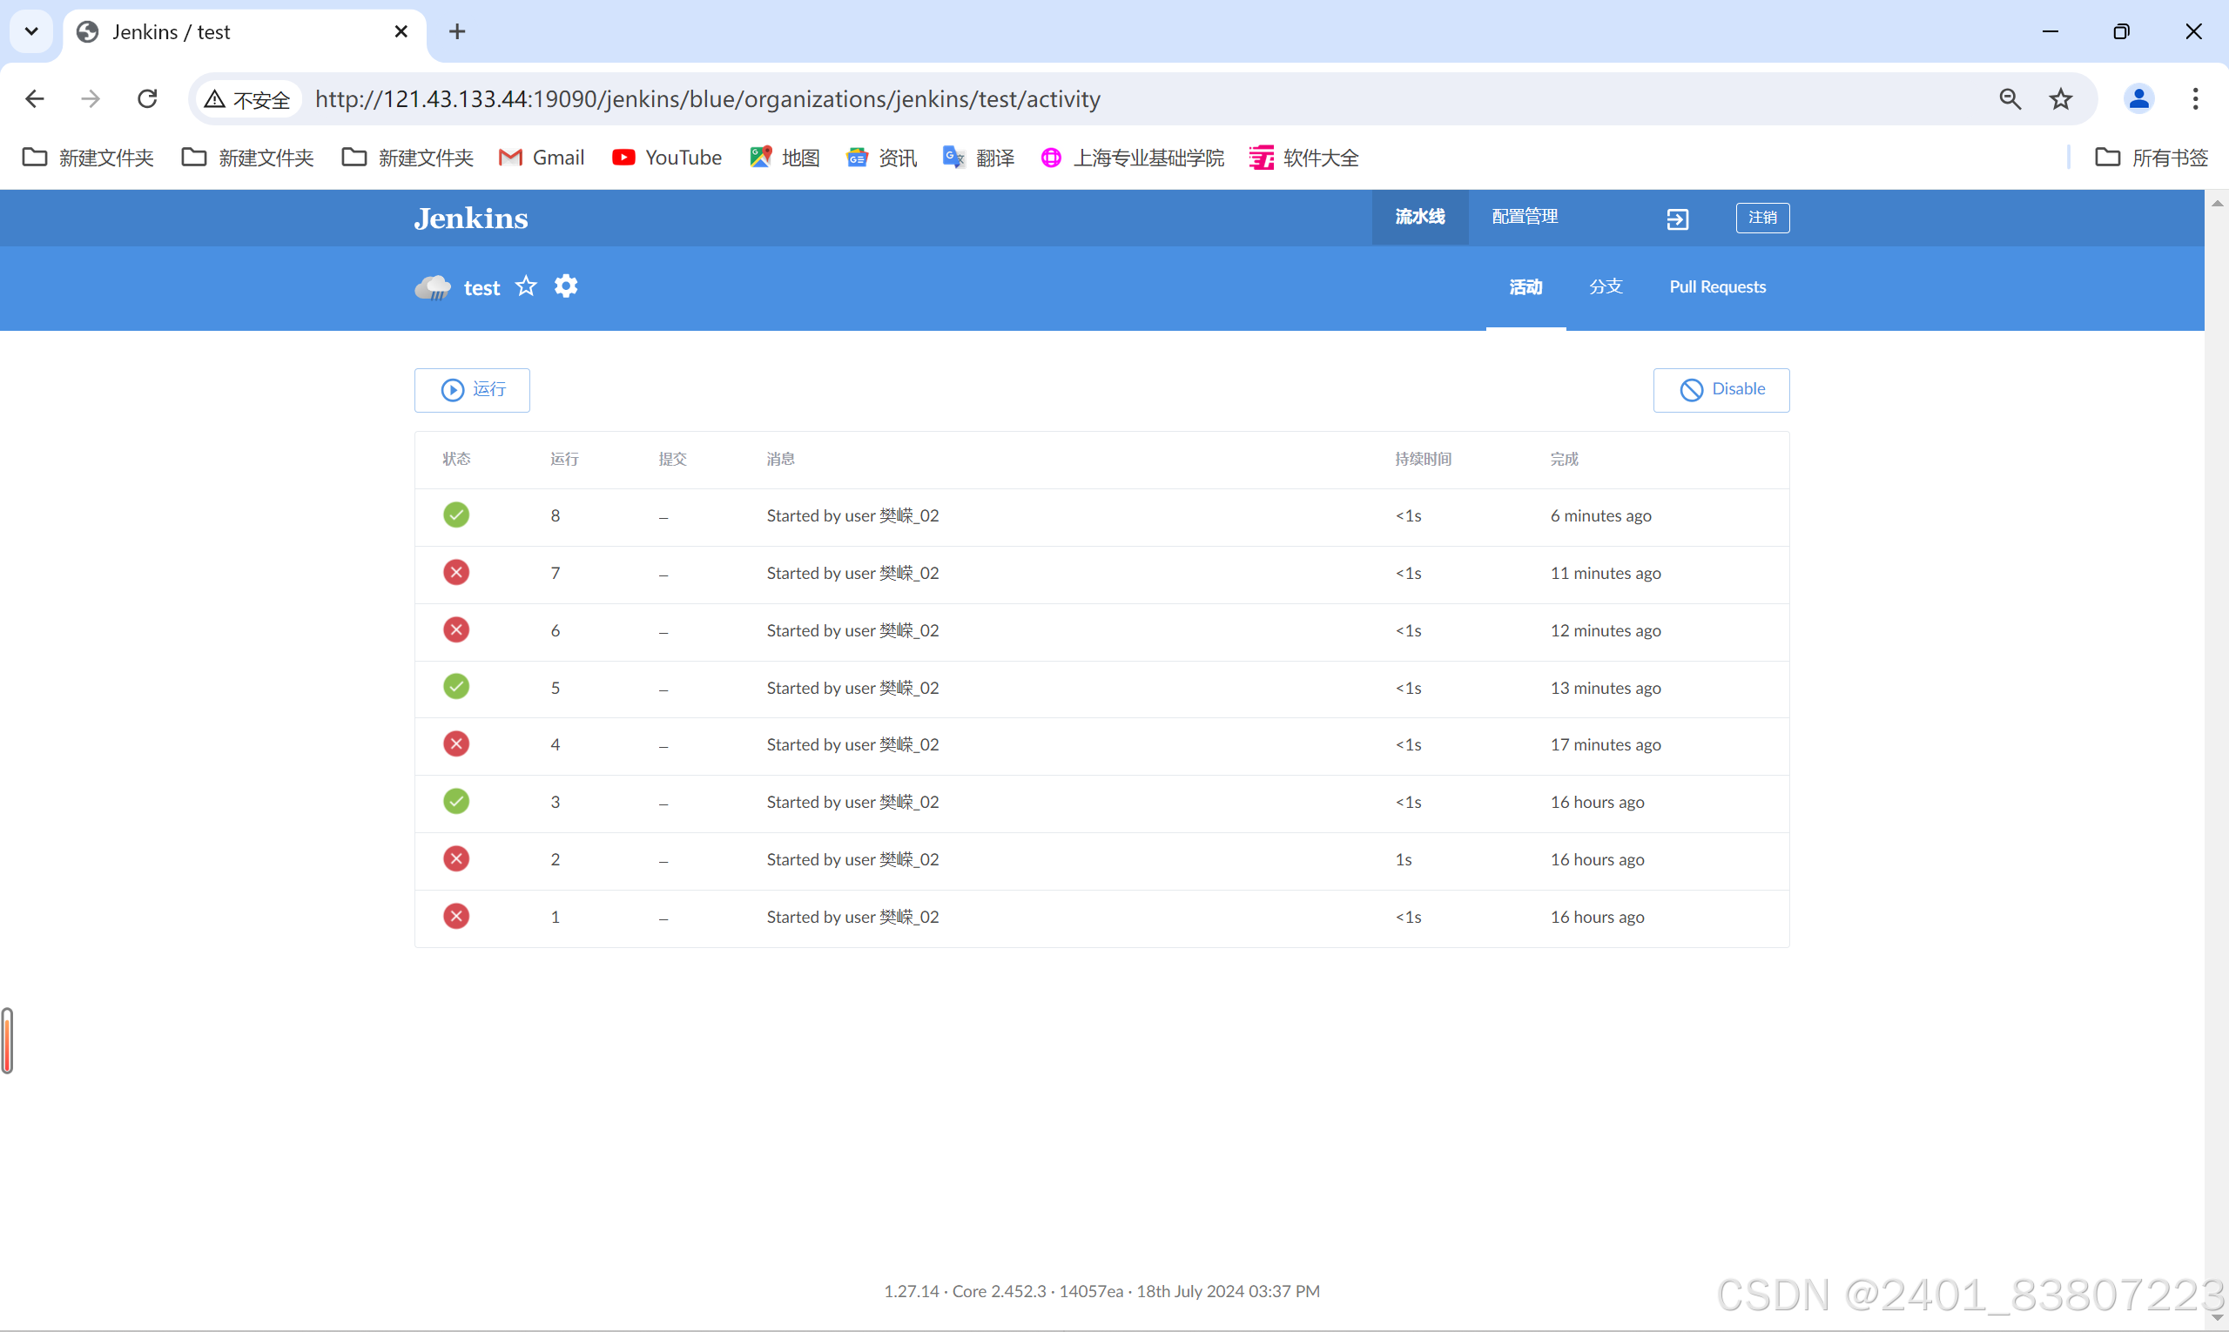Open the Gmail bookmark

(540, 157)
